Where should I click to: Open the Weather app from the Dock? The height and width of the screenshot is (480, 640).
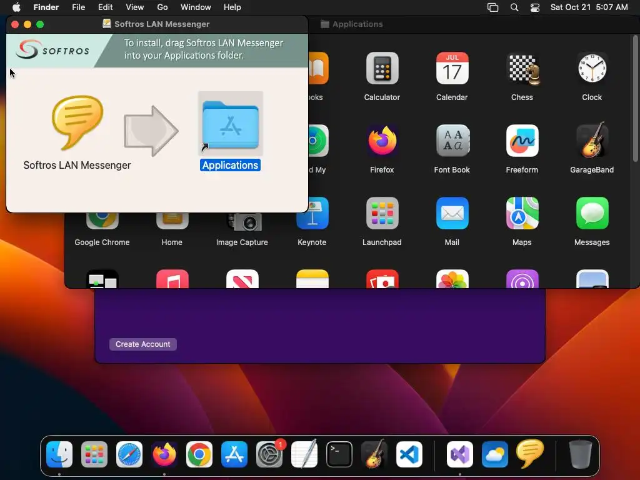(495, 454)
